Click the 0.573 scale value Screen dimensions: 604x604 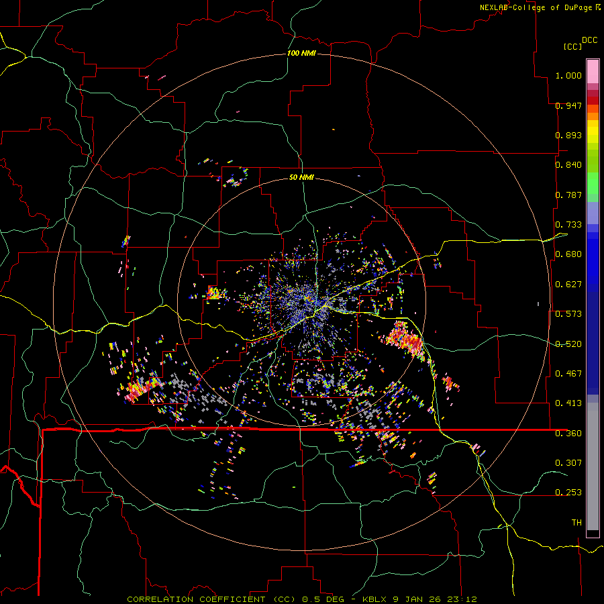tap(568, 314)
